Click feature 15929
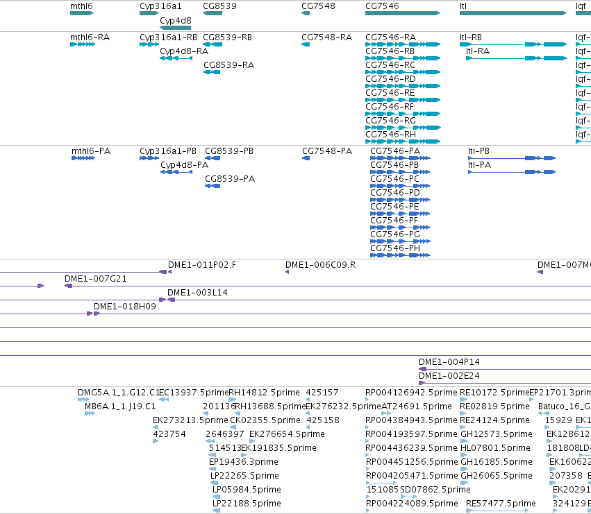 coord(547,427)
